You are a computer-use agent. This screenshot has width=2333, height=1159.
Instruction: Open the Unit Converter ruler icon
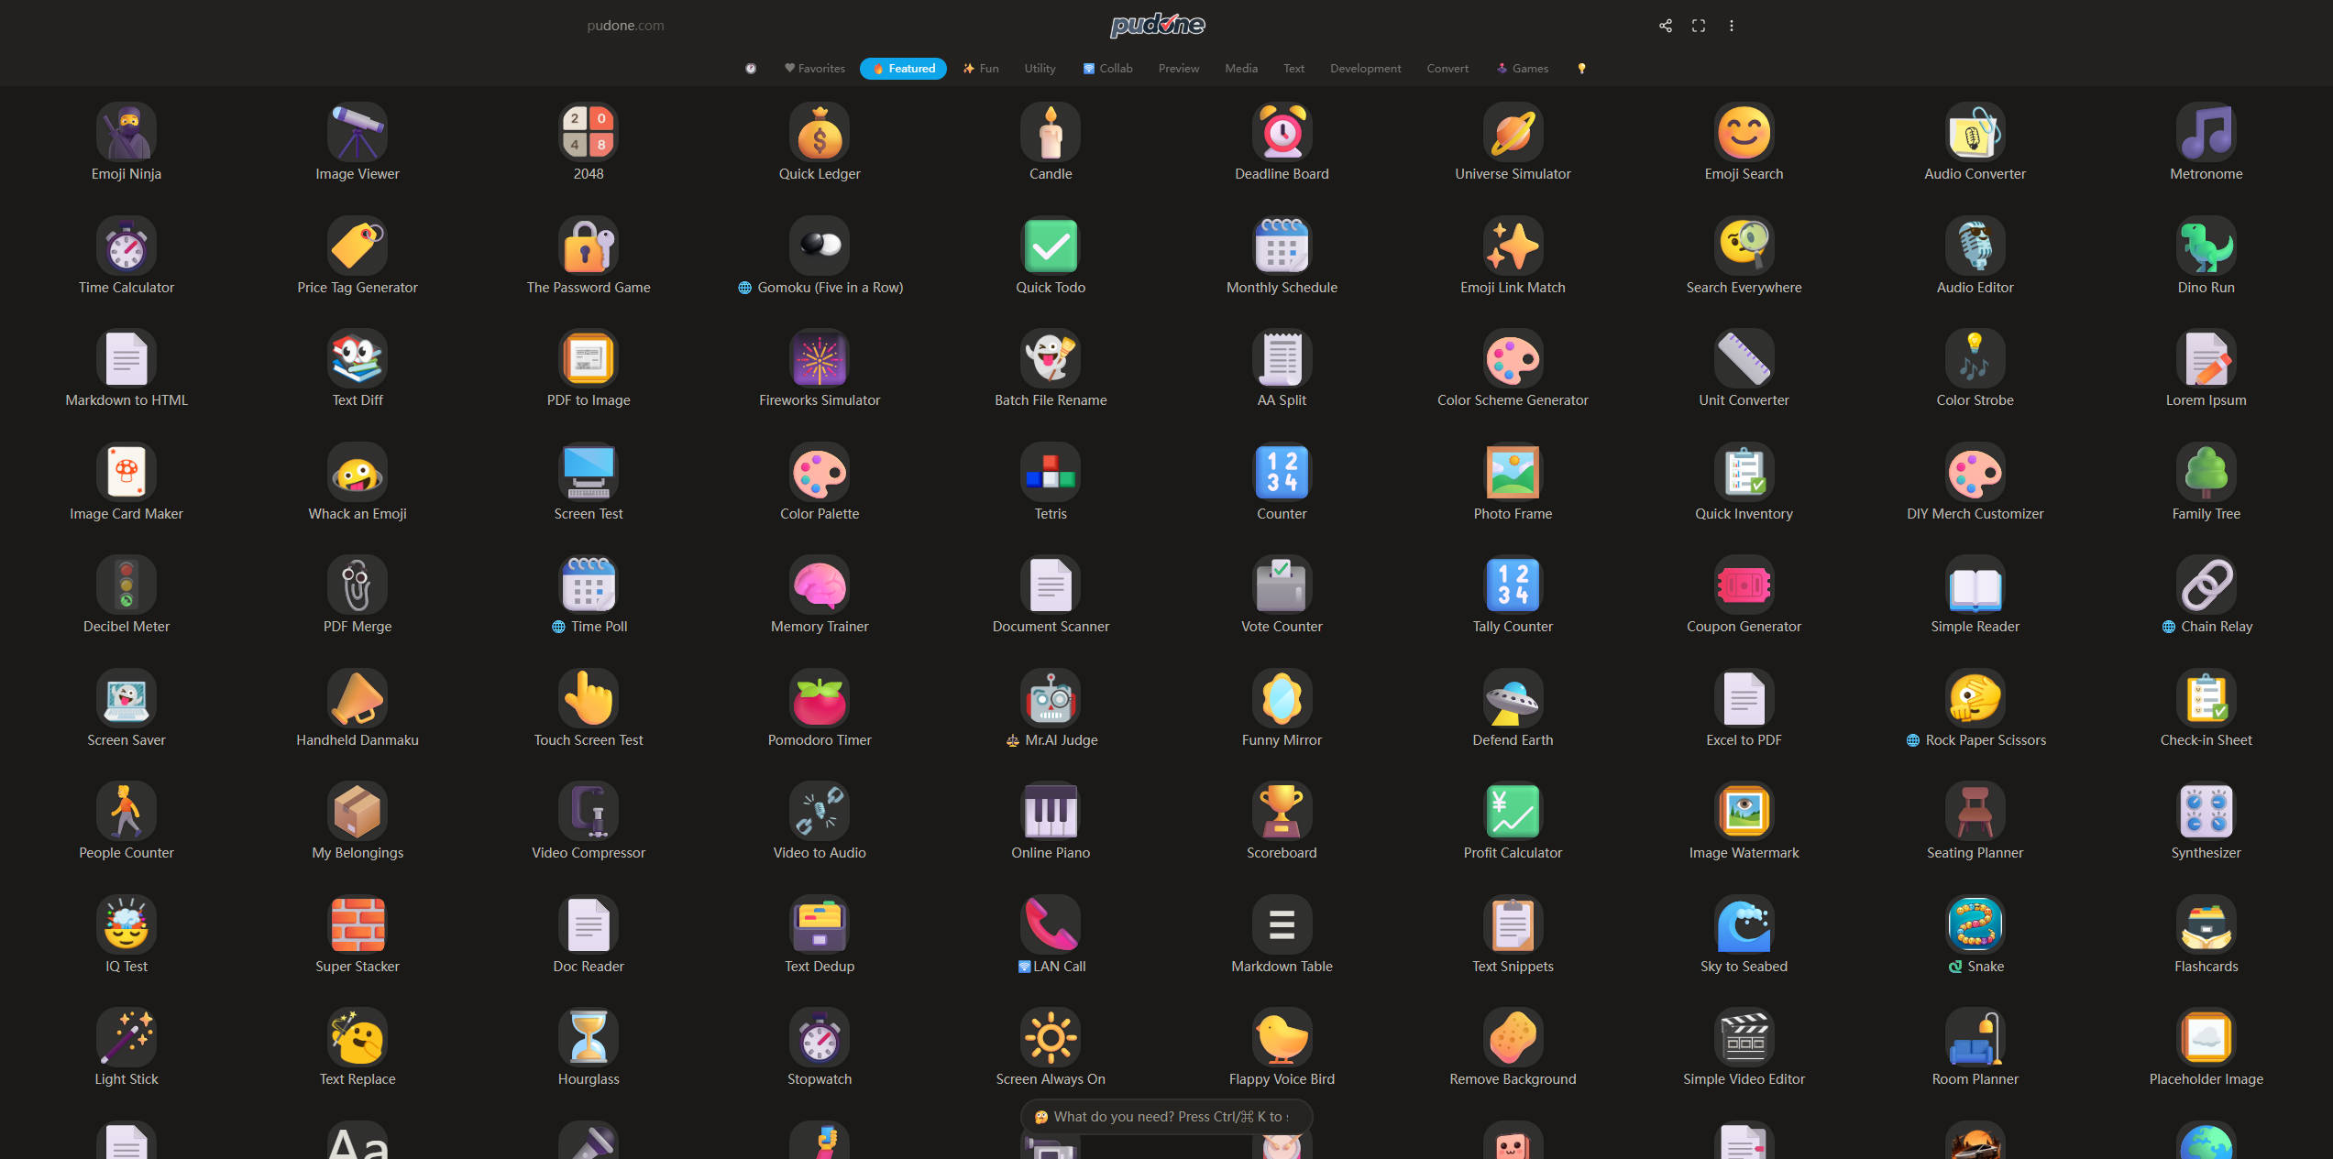pos(1744,358)
